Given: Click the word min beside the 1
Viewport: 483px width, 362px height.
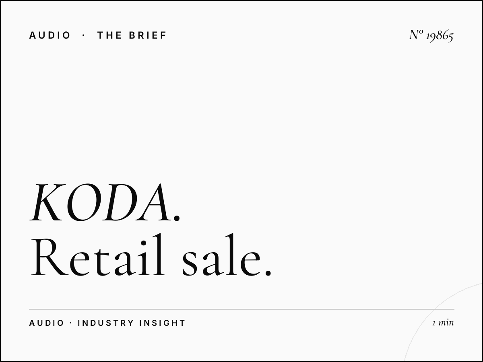Looking at the screenshot, I should point(446,323).
